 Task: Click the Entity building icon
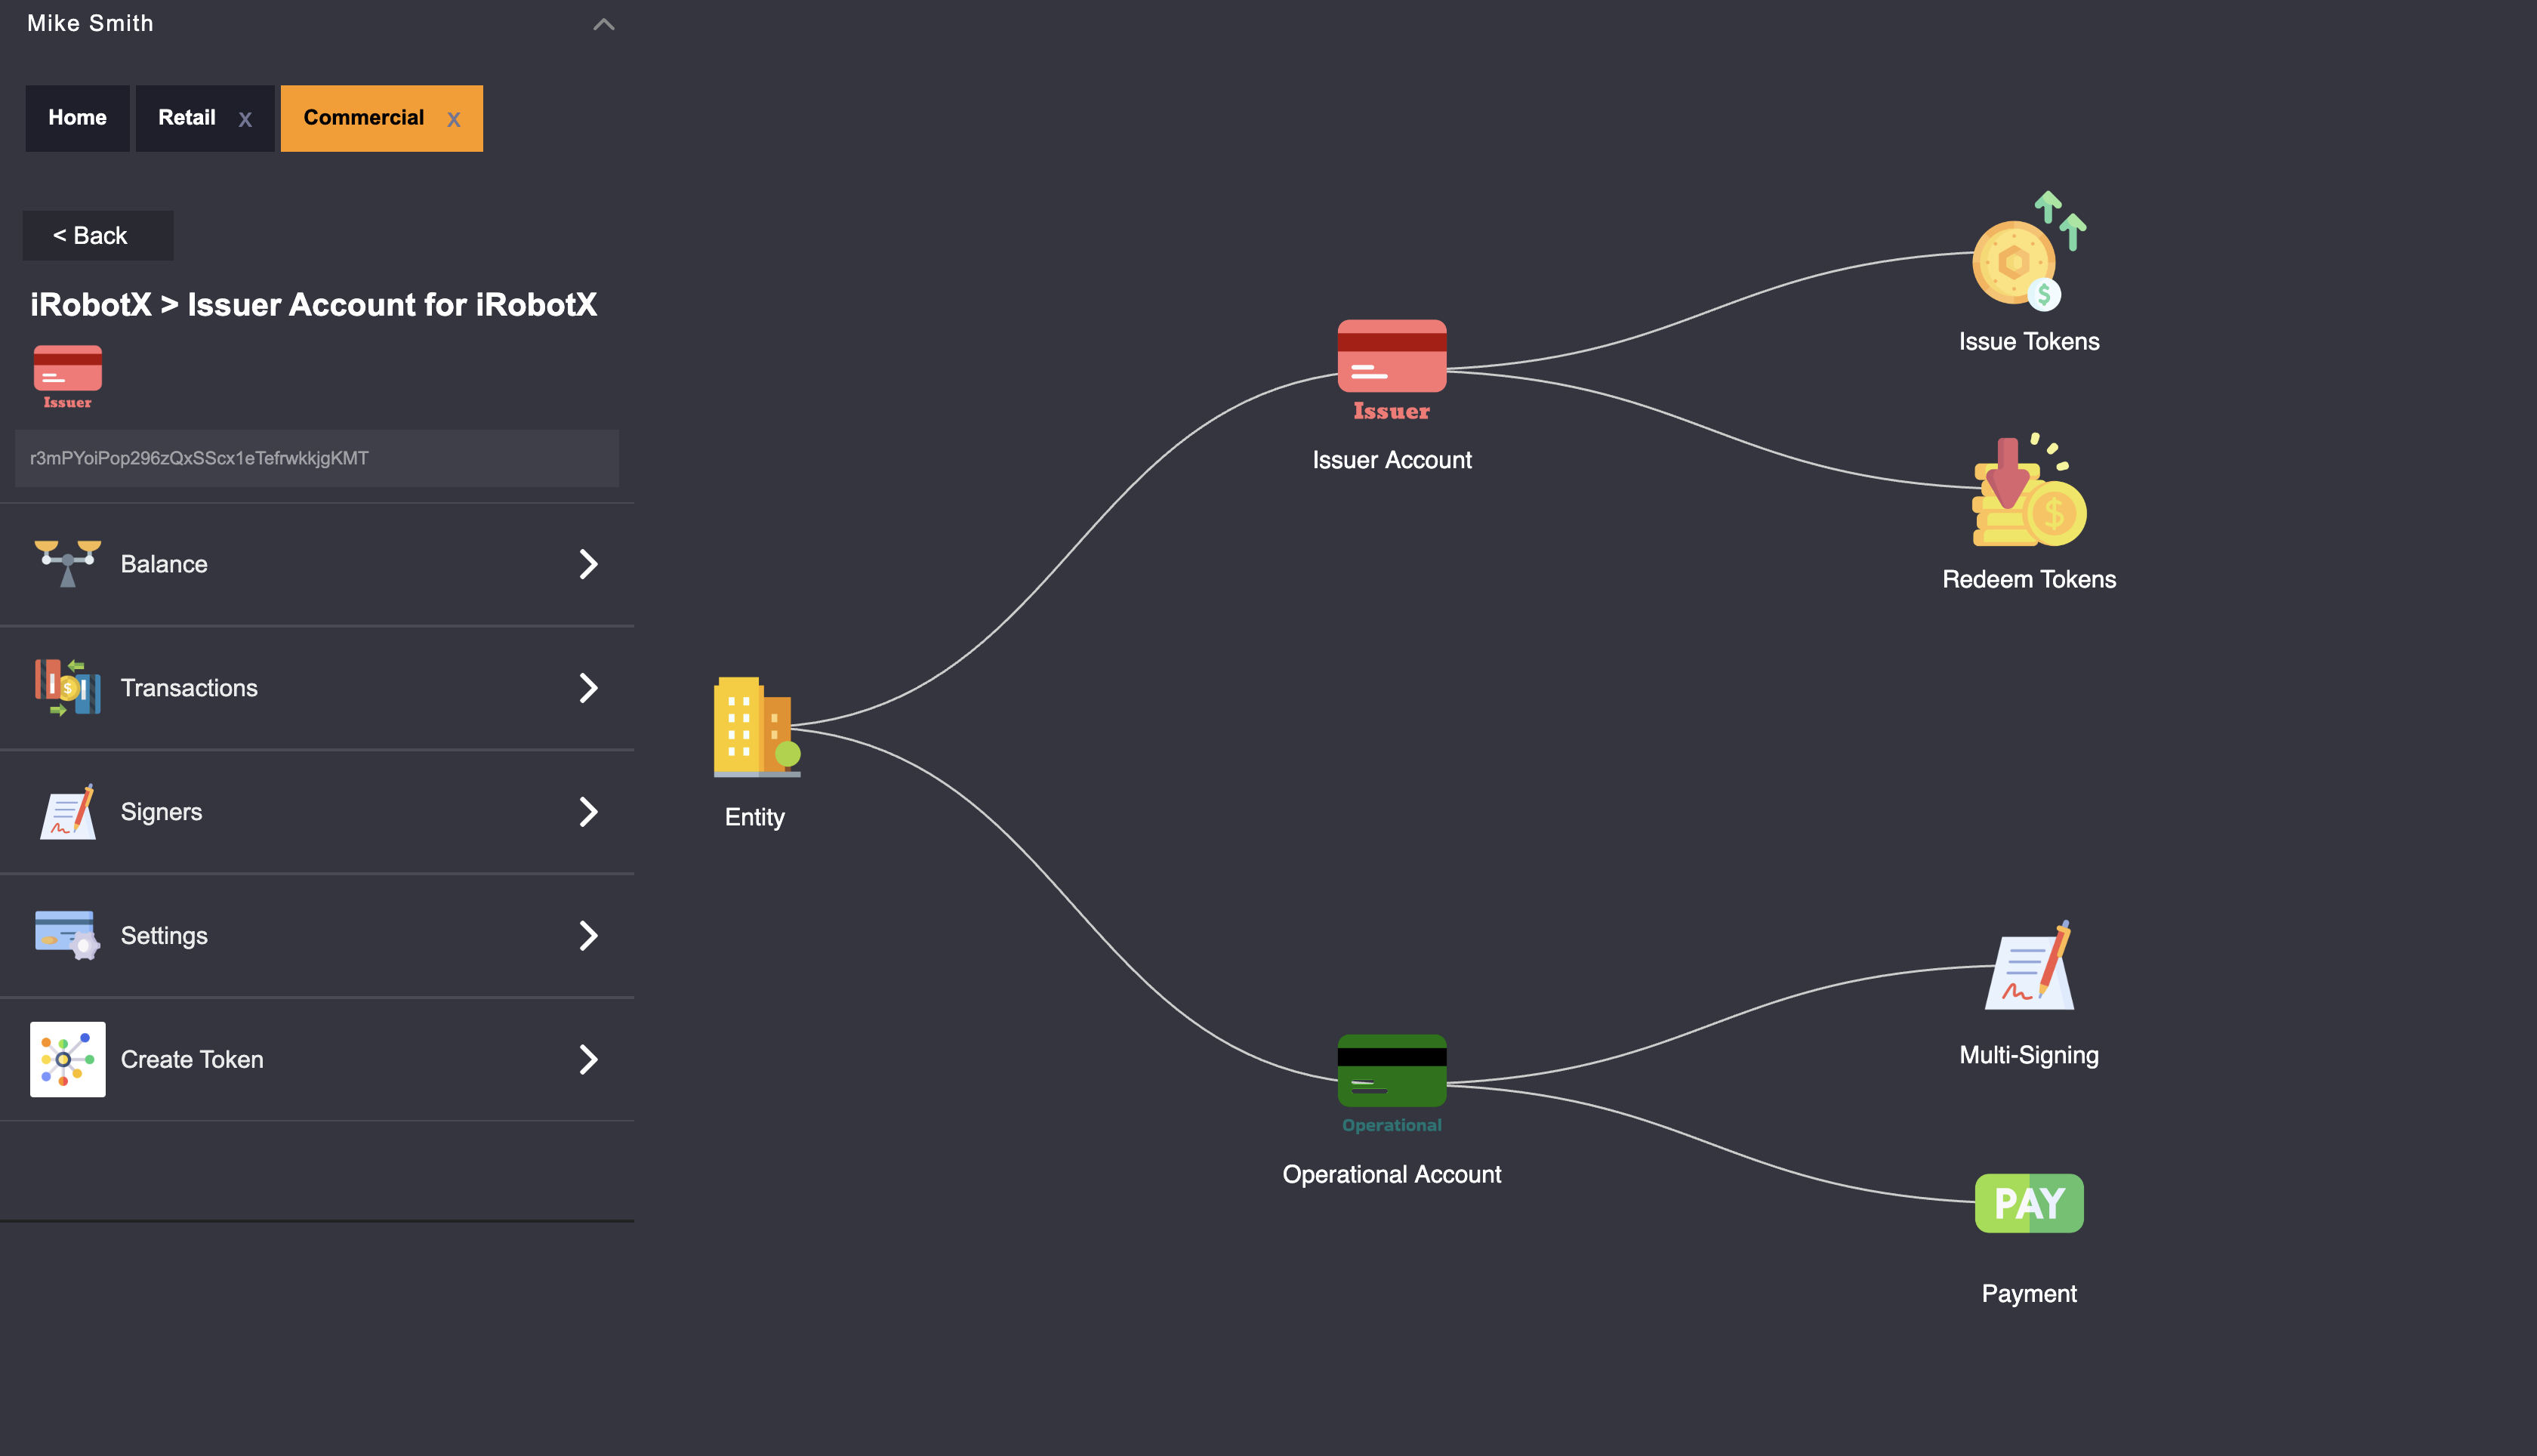[x=756, y=727]
